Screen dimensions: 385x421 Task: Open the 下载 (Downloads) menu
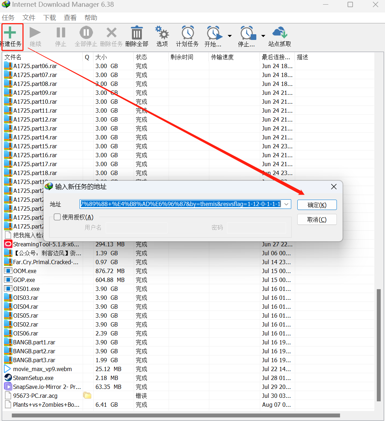pos(50,18)
